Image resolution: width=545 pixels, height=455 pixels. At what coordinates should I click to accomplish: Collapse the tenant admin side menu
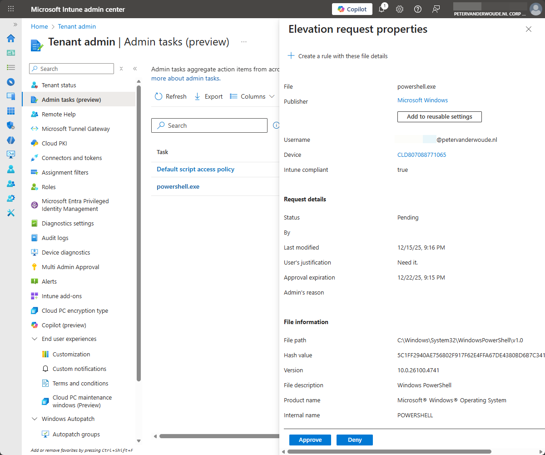(135, 69)
